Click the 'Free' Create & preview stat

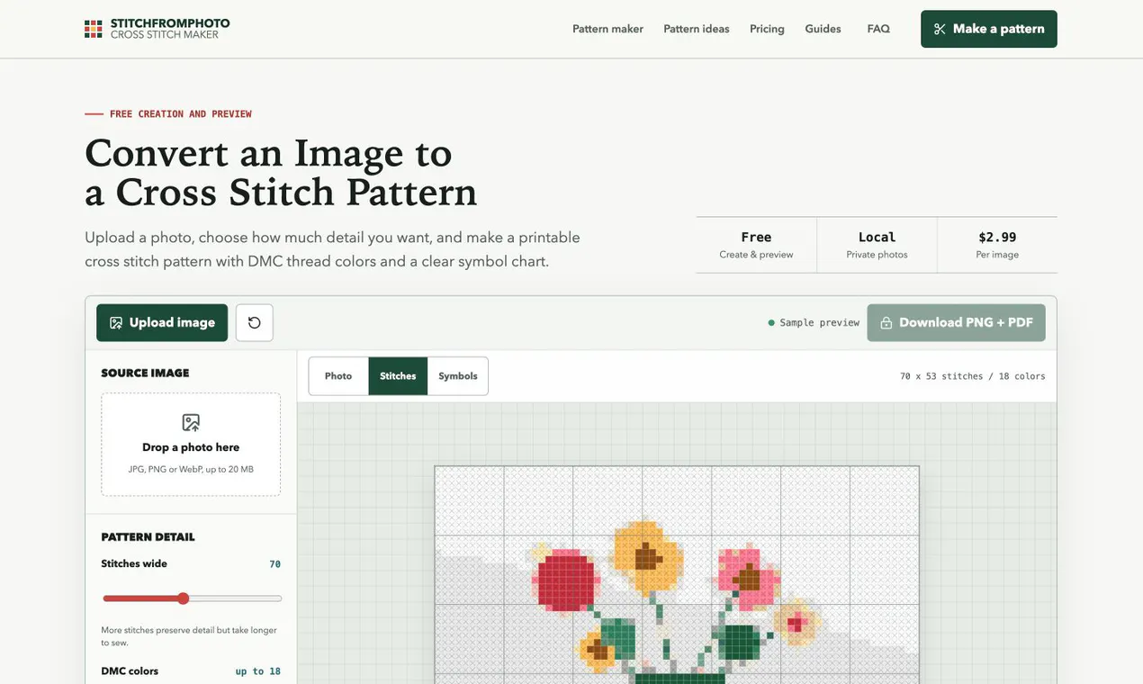pos(756,245)
